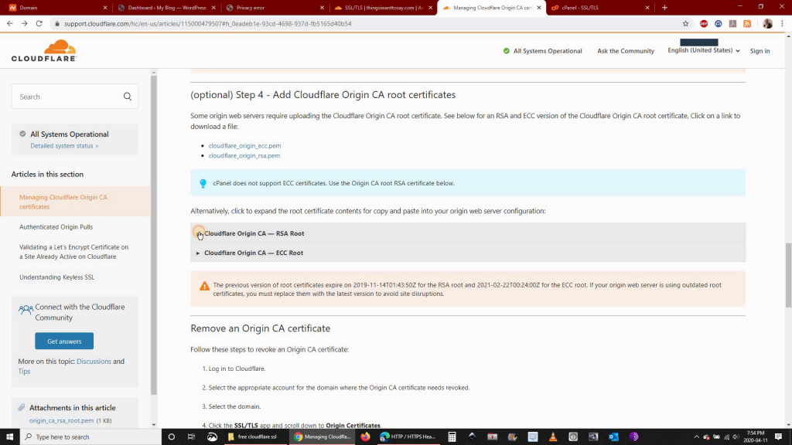This screenshot has width=792, height=445.
Task: Open the Chrome profile avatar
Action: click(767, 24)
